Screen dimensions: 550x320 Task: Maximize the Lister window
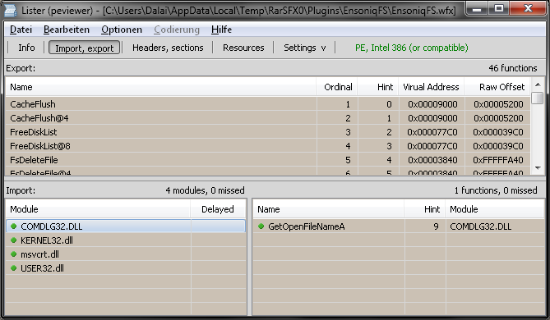tap(499, 8)
